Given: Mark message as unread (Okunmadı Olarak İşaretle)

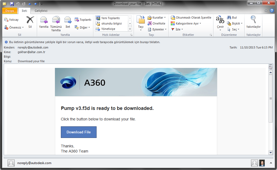Looking at the screenshot, I should tap(191, 18).
